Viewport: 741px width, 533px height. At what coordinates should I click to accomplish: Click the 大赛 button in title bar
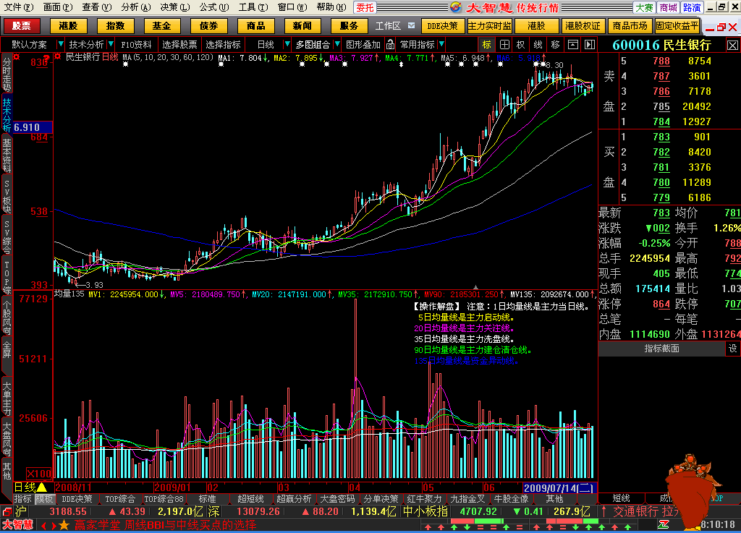click(x=643, y=7)
